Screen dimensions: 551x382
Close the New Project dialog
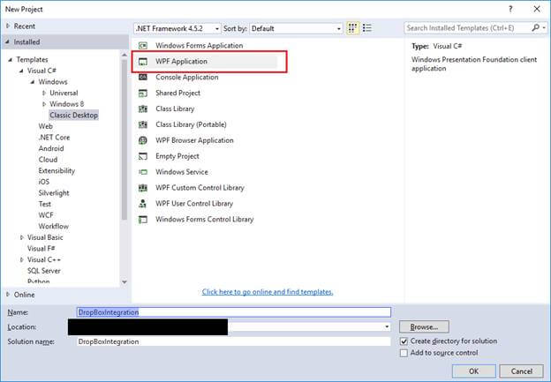click(x=537, y=9)
